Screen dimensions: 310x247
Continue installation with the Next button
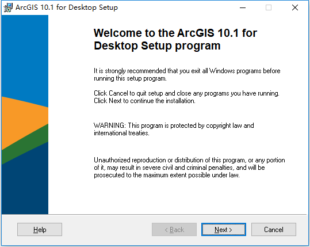coord(224,230)
